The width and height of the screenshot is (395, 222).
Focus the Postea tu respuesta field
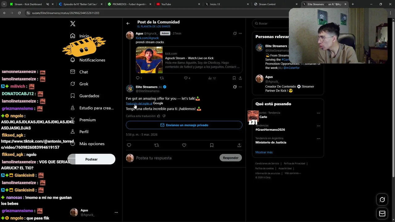[177, 158]
